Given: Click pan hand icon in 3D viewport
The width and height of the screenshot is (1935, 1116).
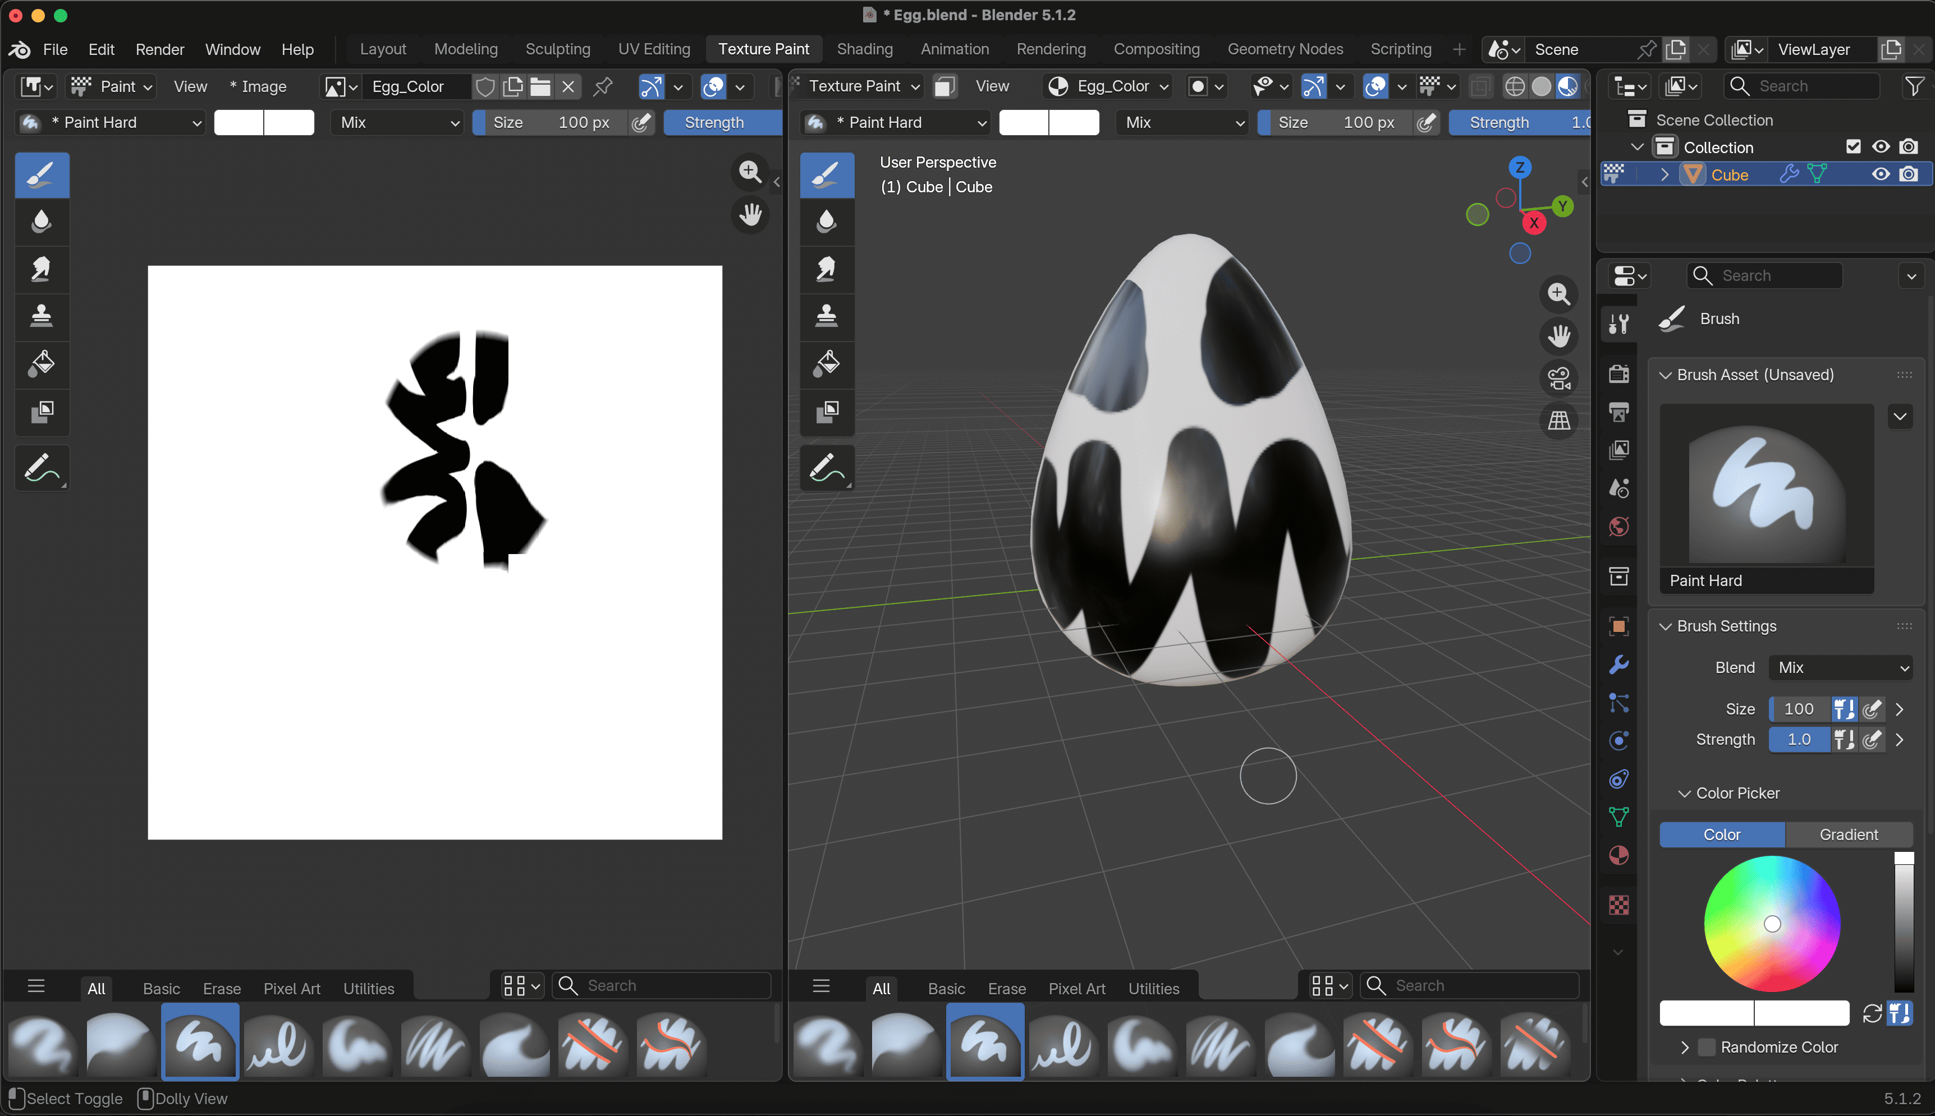Looking at the screenshot, I should tap(1558, 336).
